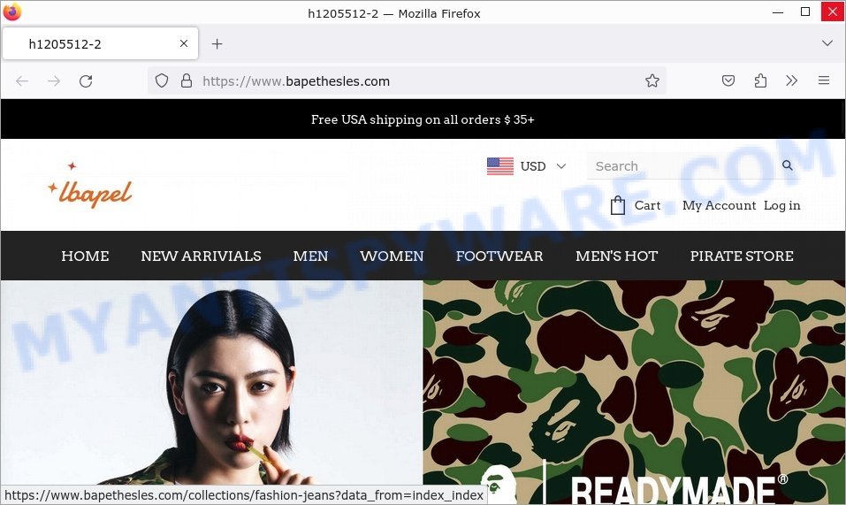Viewport: 846px width, 505px height.
Task: Open the Extensions puzzle icon
Action: [760, 81]
